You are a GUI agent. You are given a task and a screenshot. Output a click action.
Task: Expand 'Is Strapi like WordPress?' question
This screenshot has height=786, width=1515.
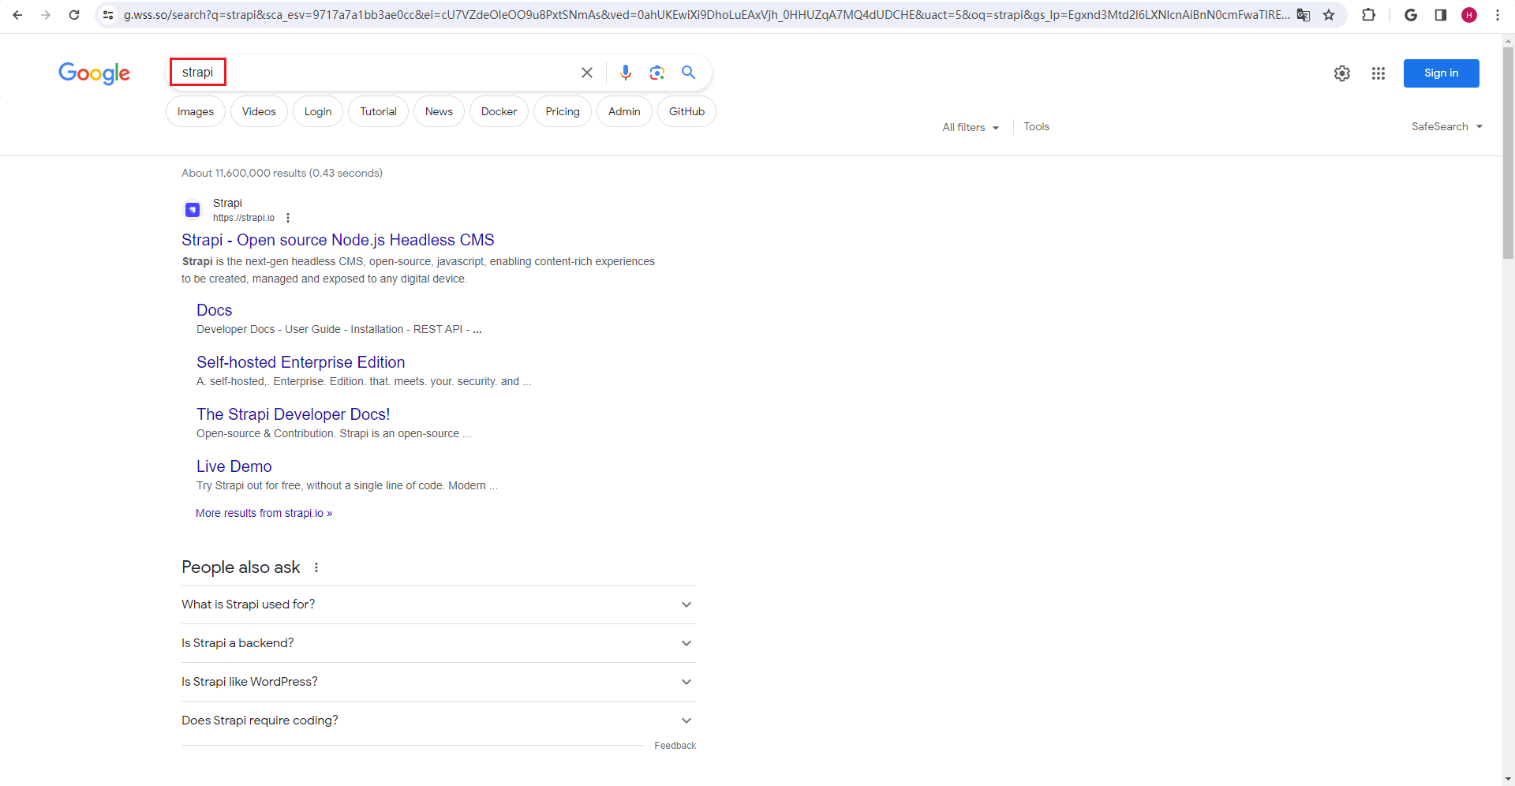pyautogui.click(x=438, y=682)
